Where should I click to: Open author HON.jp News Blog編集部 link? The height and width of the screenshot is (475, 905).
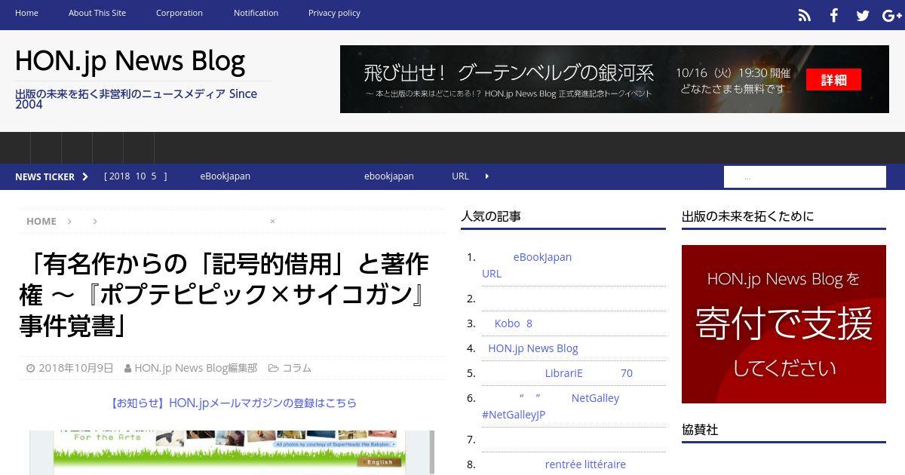pos(196,368)
